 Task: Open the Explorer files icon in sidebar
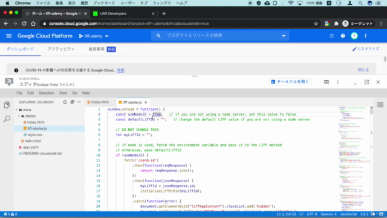point(7,105)
